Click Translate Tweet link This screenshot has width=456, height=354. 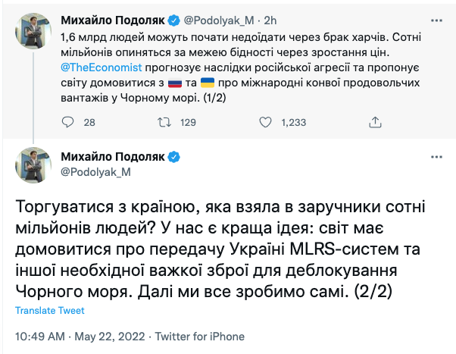click(49, 311)
